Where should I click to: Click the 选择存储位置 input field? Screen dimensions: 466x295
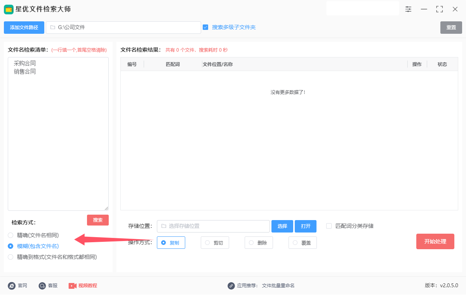(x=213, y=226)
